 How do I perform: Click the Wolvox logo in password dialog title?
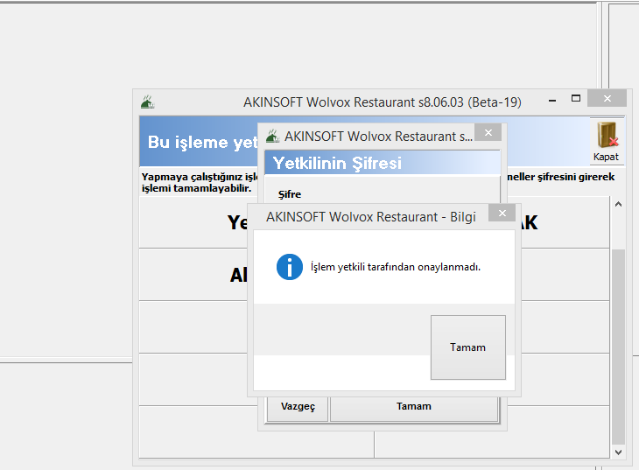pyautogui.click(x=272, y=137)
